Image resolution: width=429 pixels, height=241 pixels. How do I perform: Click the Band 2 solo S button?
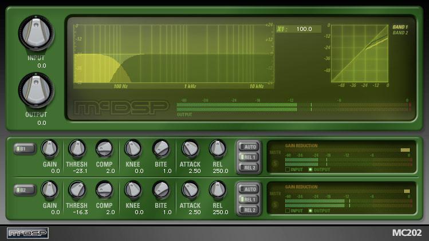click(275, 204)
